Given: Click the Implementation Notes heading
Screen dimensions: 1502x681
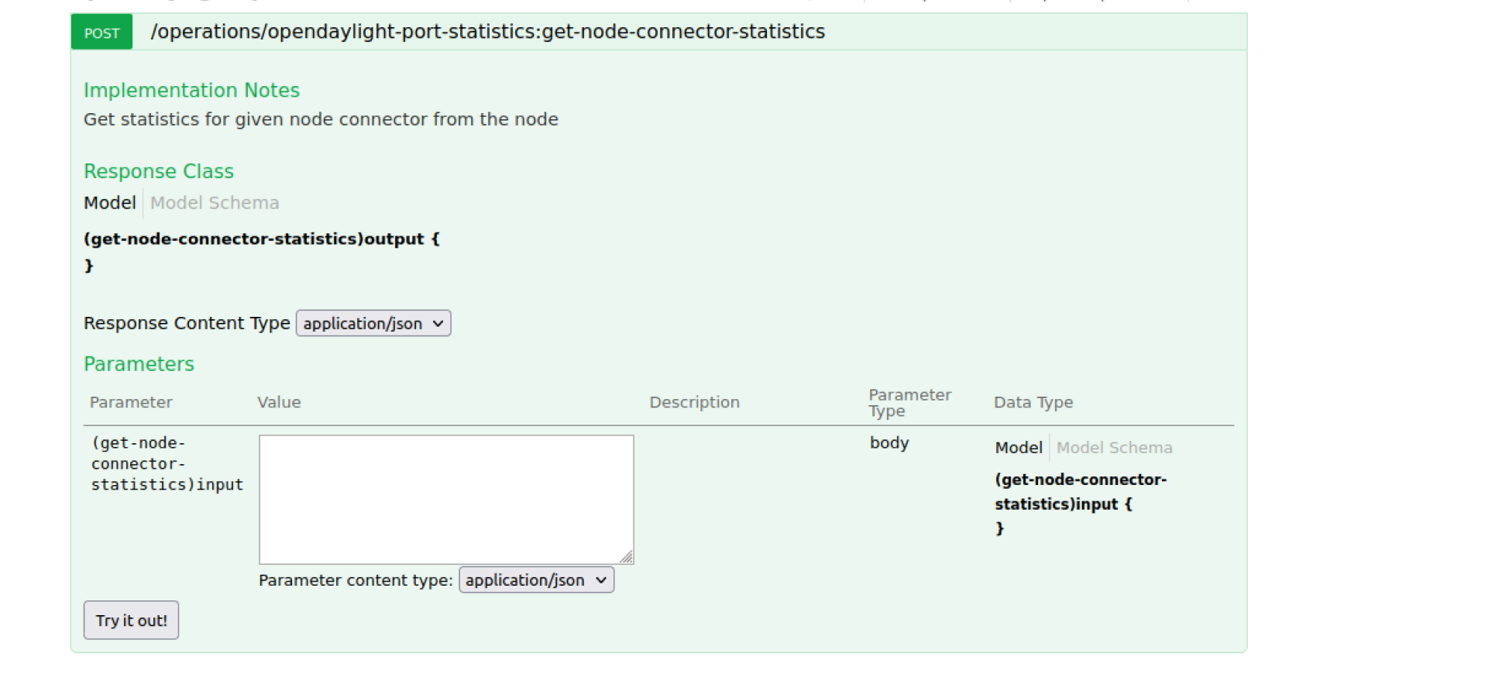Looking at the screenshot, I should 191,91.
